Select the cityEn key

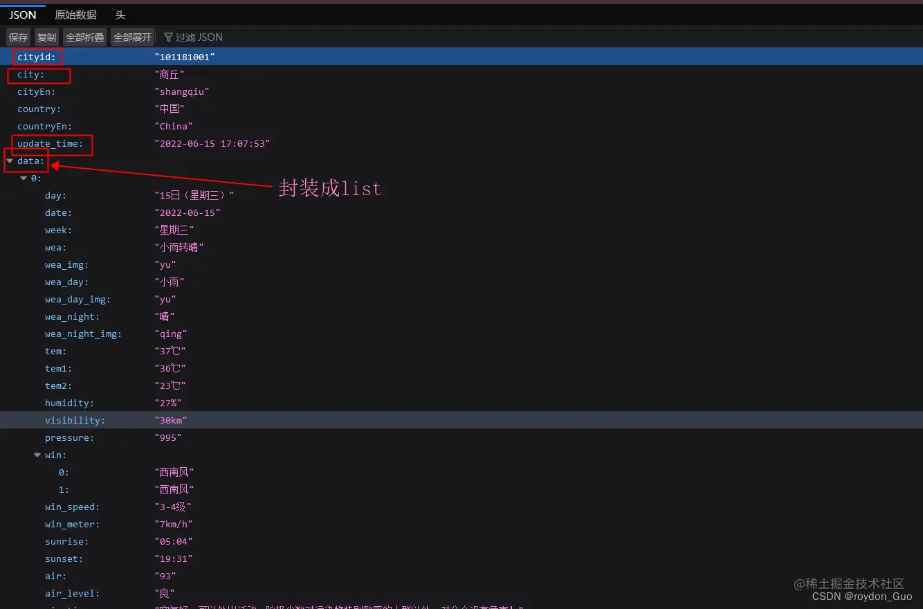coord(36,91)
